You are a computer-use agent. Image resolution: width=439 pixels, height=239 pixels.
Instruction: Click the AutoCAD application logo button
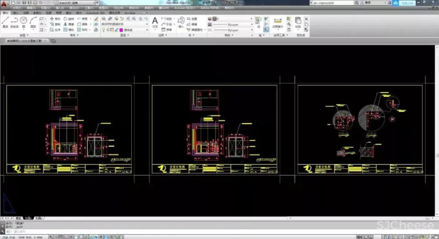(4, 4)
